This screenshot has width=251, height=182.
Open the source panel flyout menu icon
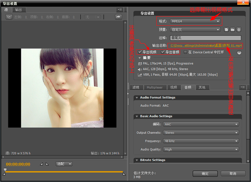(x=120, y=10)
